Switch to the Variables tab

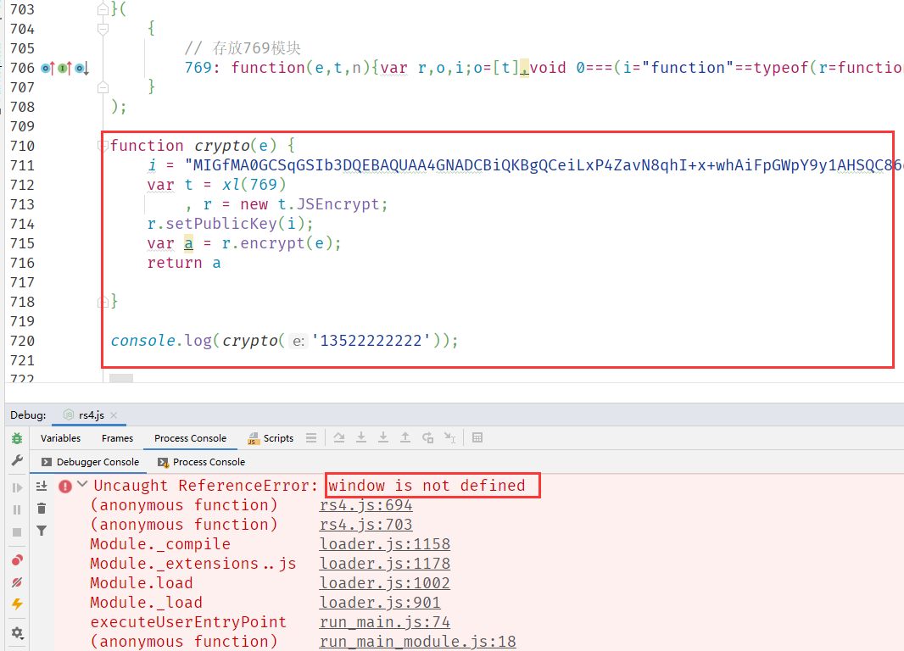coord(61,438)
